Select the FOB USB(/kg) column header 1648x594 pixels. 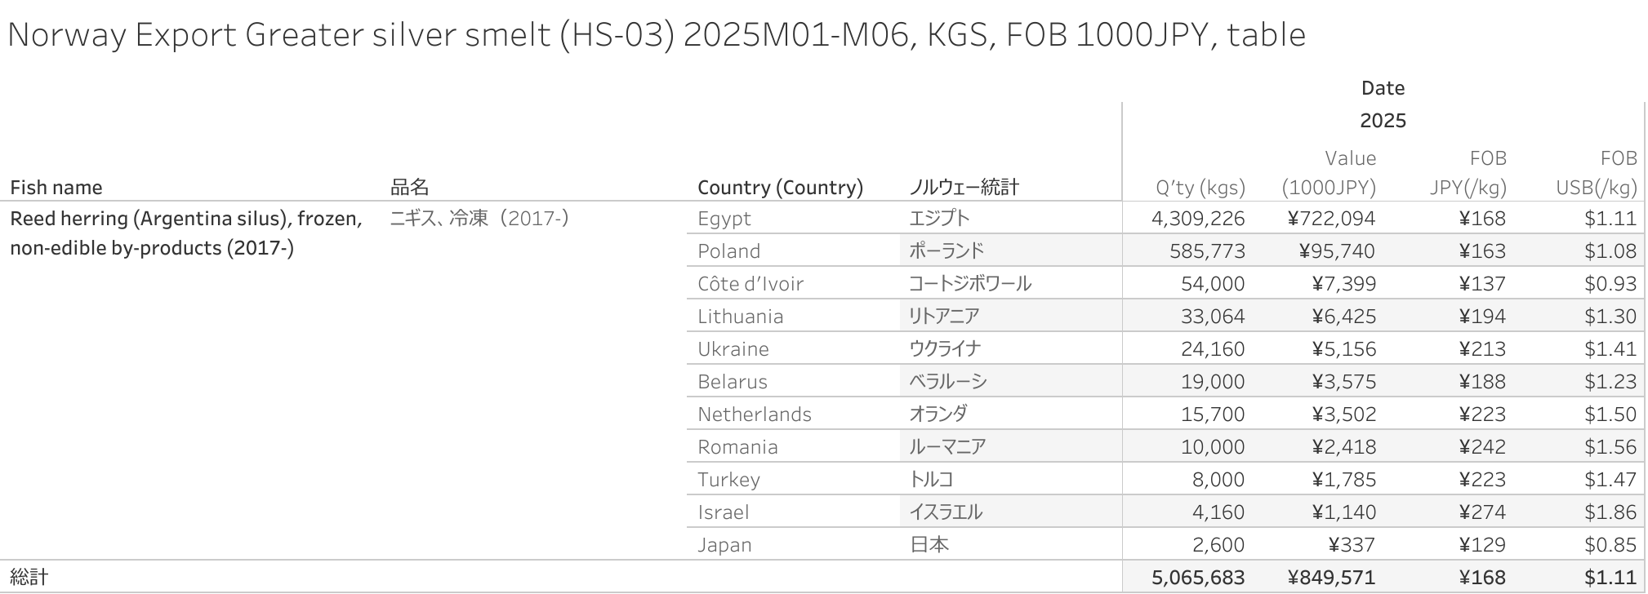coord(1597,173)
